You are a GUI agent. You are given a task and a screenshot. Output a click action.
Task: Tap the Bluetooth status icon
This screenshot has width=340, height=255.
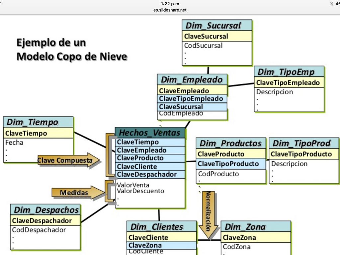[331, 4]
